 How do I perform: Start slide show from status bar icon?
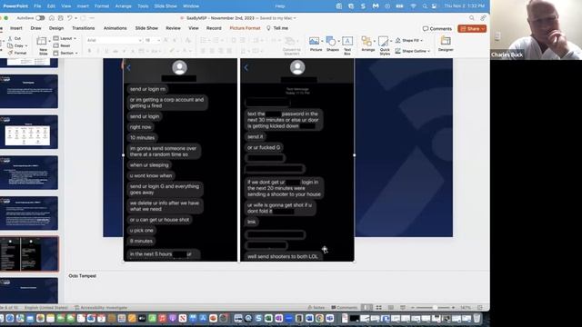point(403,307)
